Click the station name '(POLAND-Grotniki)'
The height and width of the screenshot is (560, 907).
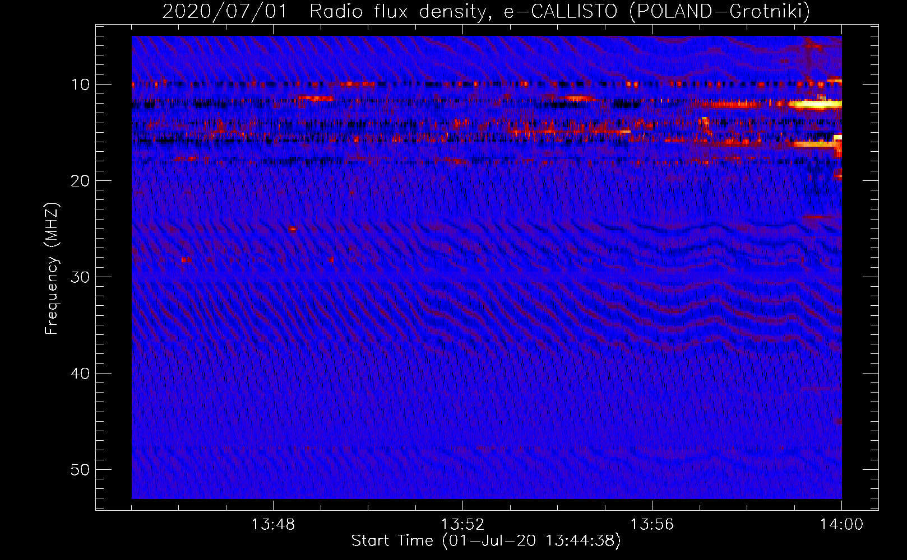(720, 11)
